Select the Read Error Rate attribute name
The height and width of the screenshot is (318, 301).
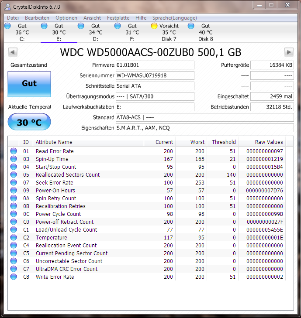coord(55,151)
